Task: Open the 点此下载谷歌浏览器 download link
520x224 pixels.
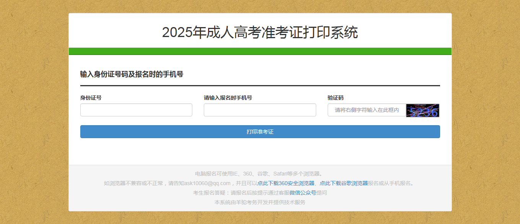Action: click(344, 183)
